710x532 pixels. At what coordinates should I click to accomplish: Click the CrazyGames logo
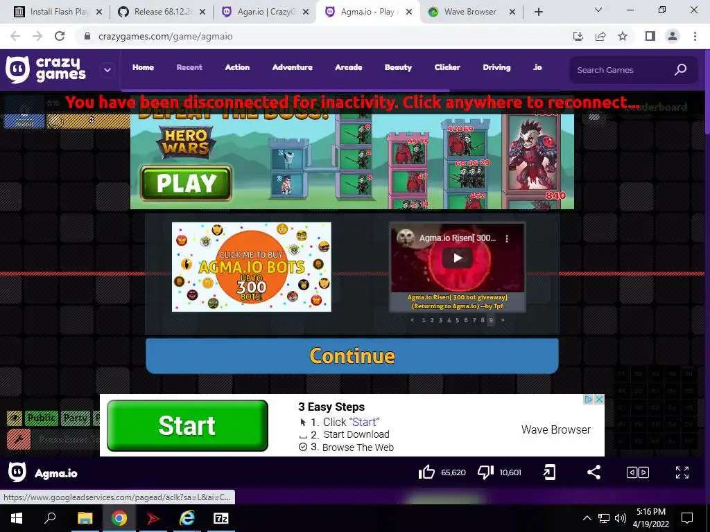click(x=46, y=70)
